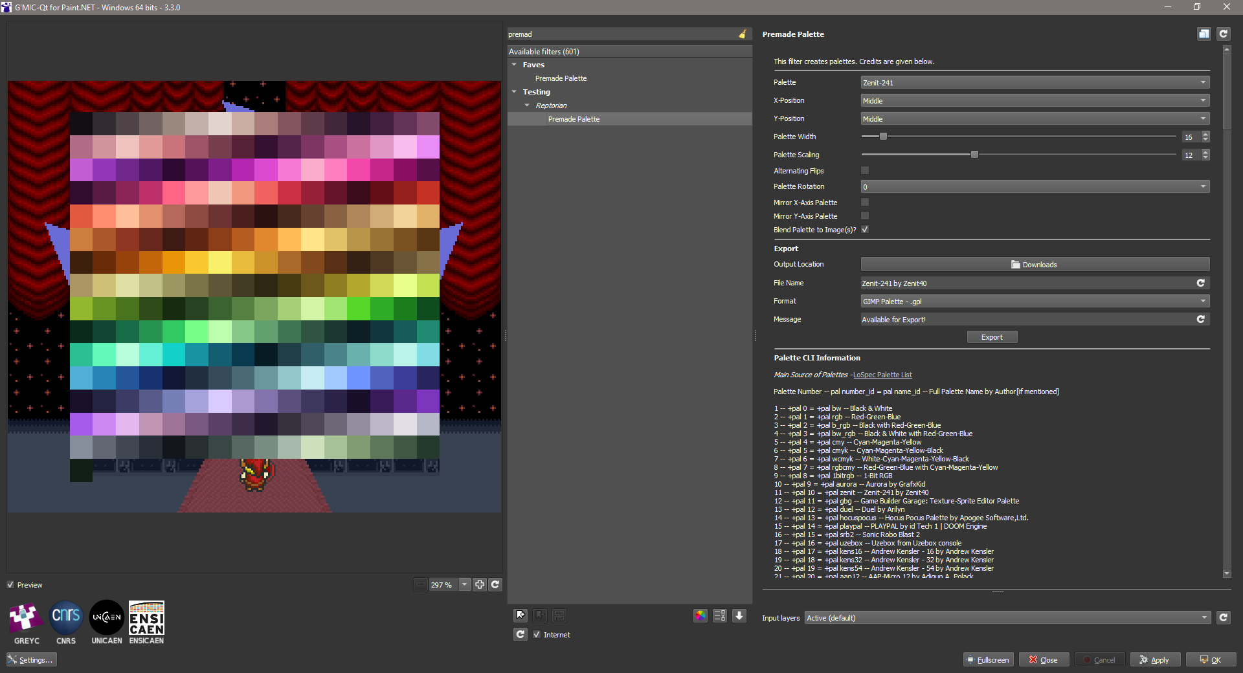
Task: Collapse the Faves tree group
Action: coord(515,65)
